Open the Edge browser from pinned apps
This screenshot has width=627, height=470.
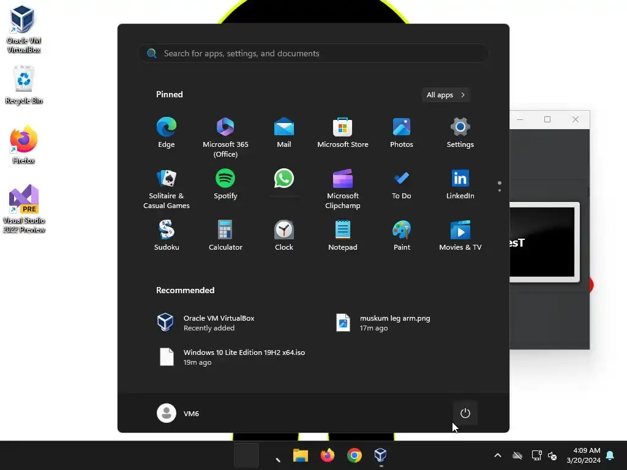pyautogui.click(x=167, y=133)
